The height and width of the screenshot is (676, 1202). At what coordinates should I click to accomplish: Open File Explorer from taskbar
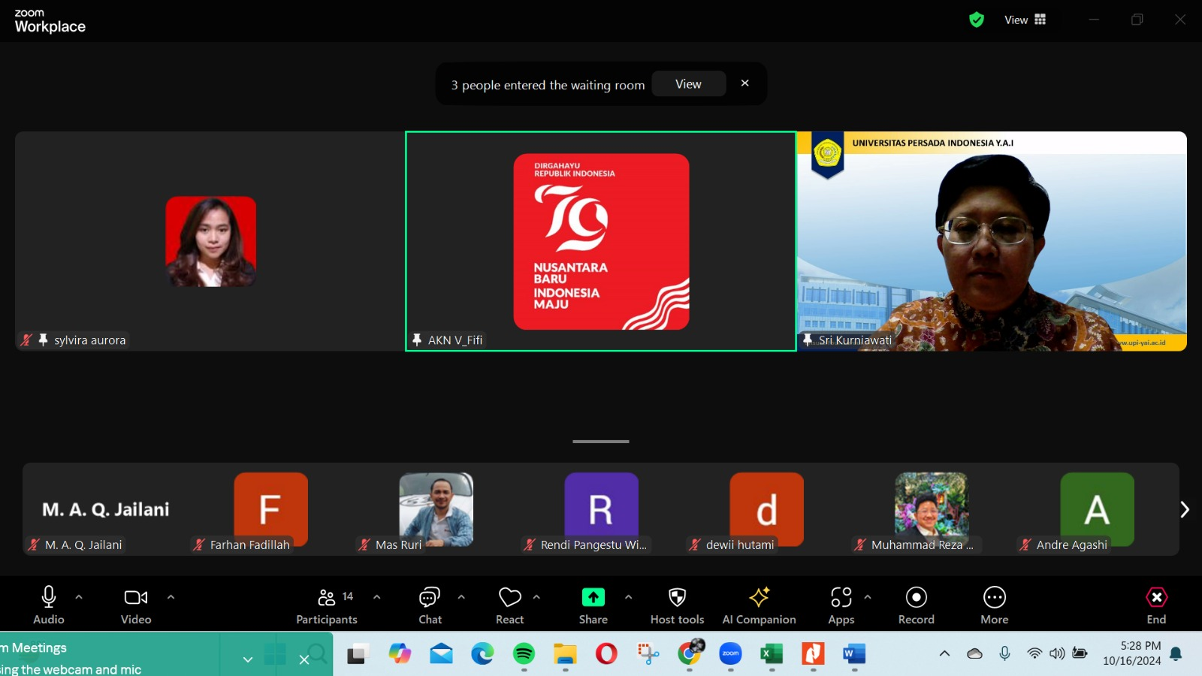(x=565, y=653)
